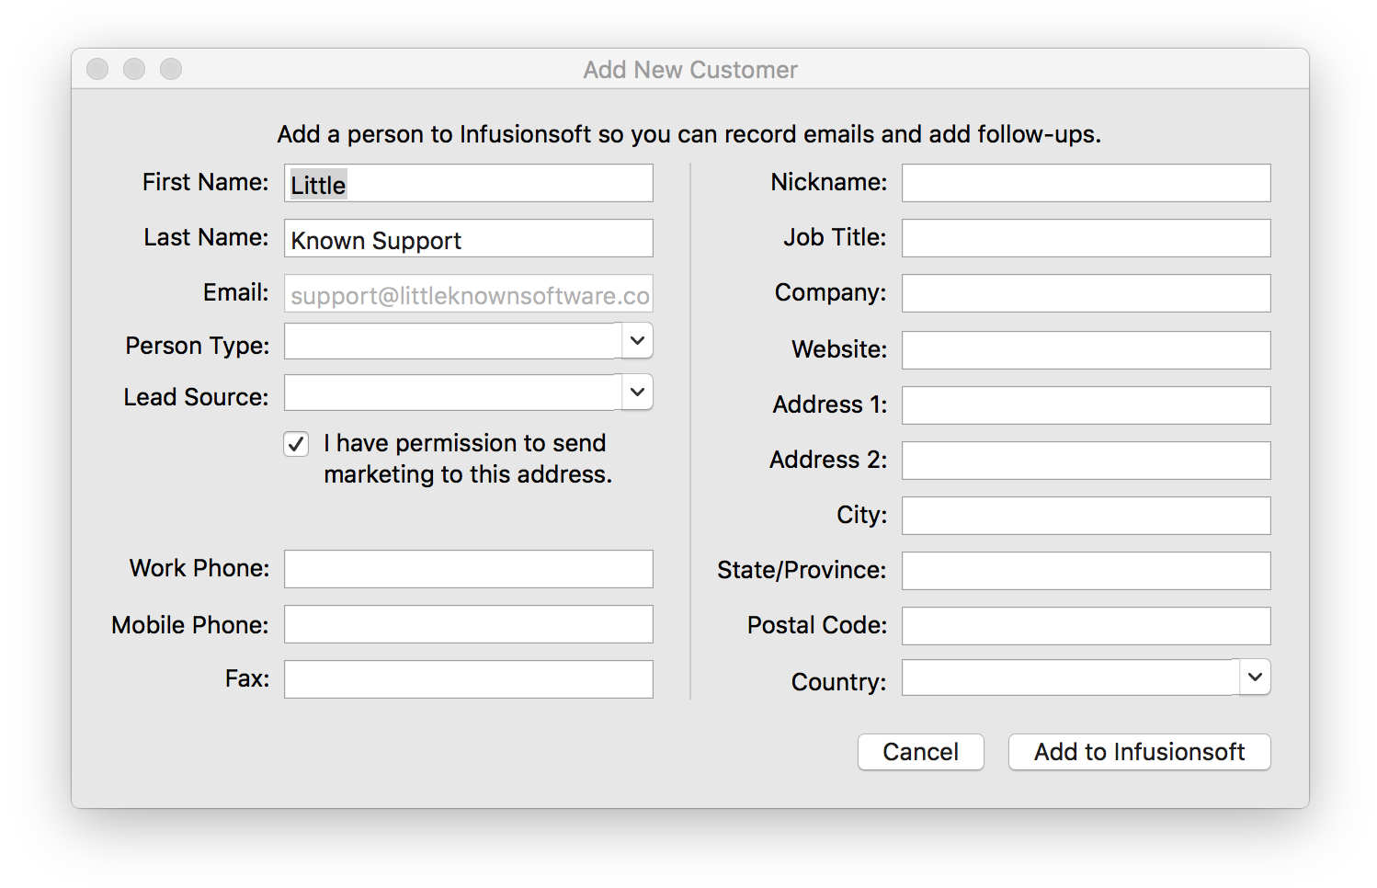1377x888 pixels.
Task: Click the Fax input field
Action: tap(469, 679)
